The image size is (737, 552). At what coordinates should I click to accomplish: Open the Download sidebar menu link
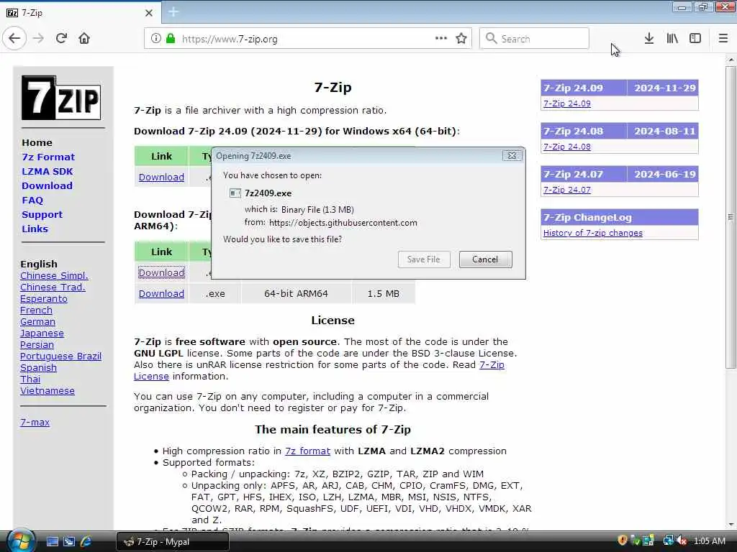(x=47, y=185)
